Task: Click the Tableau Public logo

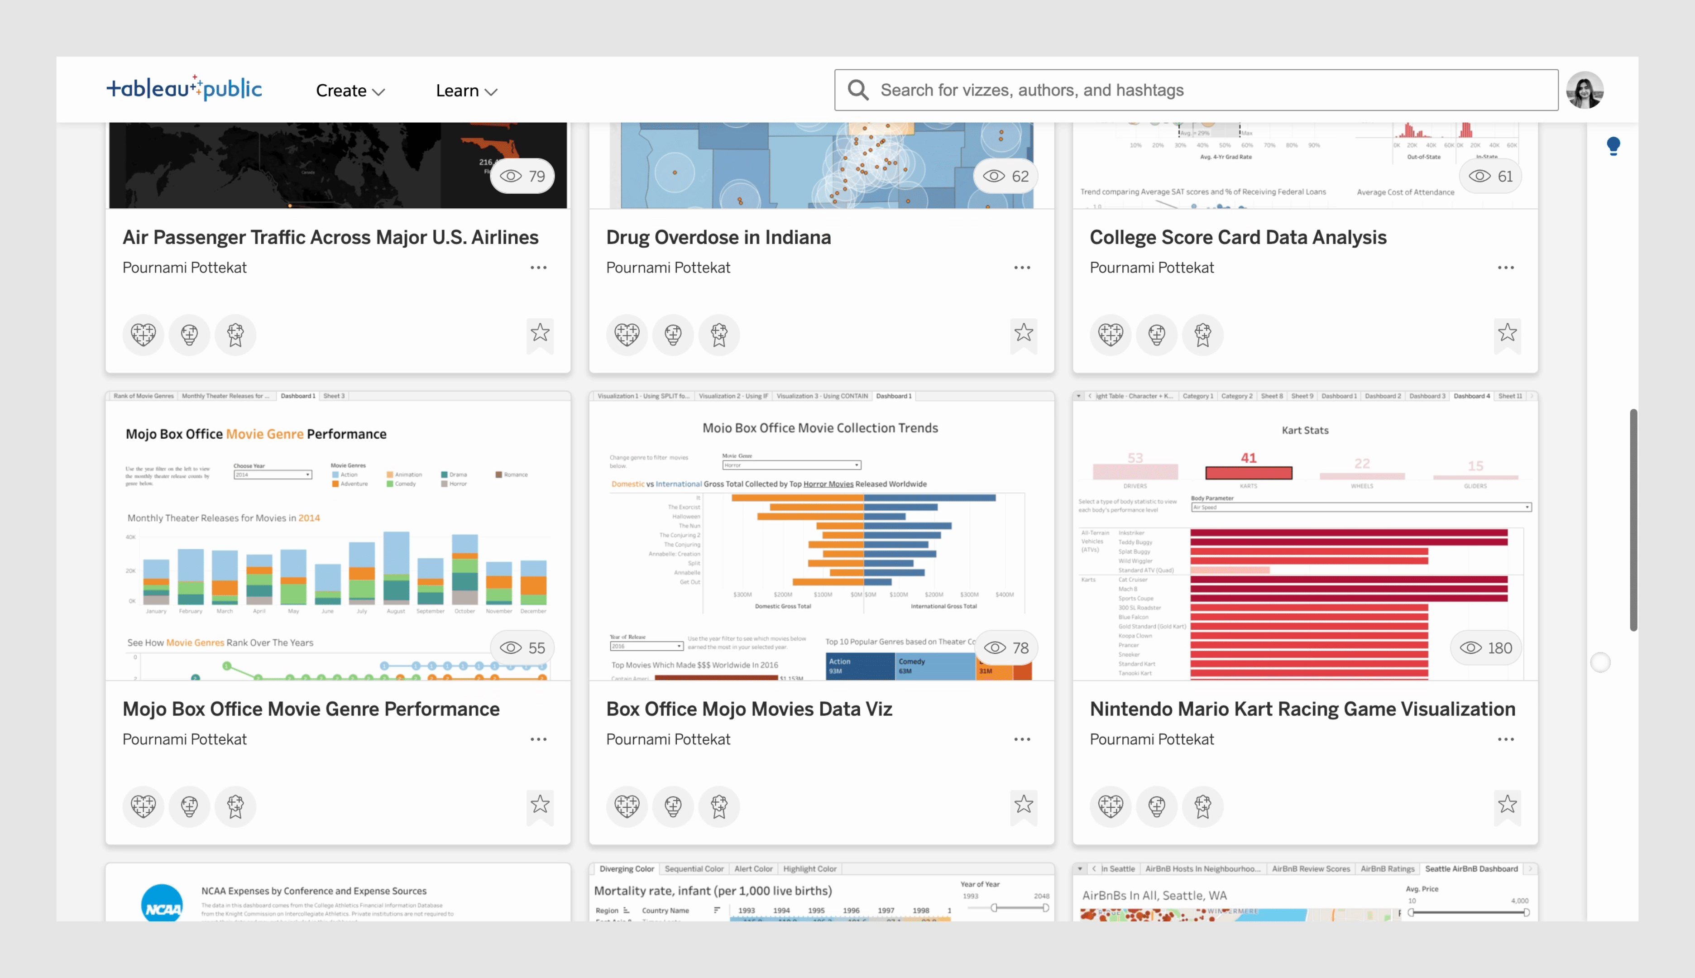Action: tap(184, 89)
